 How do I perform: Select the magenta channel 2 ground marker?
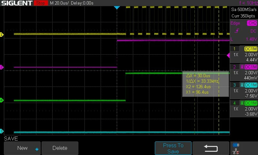click(2, 67)
